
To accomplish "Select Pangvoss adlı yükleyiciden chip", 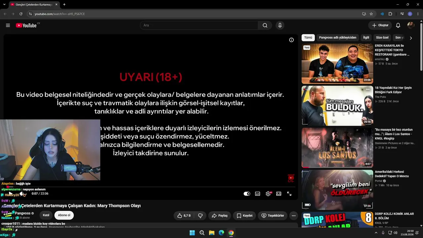I will [x=337, y=38].
